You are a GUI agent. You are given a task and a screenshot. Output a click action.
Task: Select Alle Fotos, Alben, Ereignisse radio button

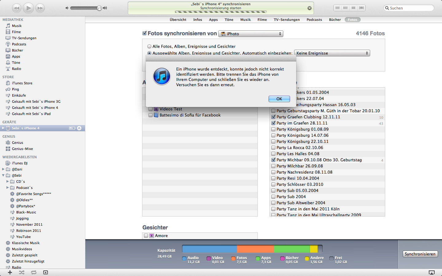point(149,47)
